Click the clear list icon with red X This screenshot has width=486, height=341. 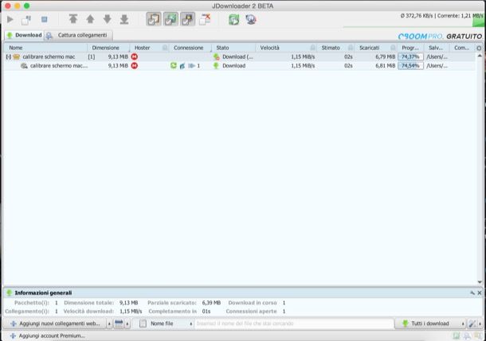[205, 19]
